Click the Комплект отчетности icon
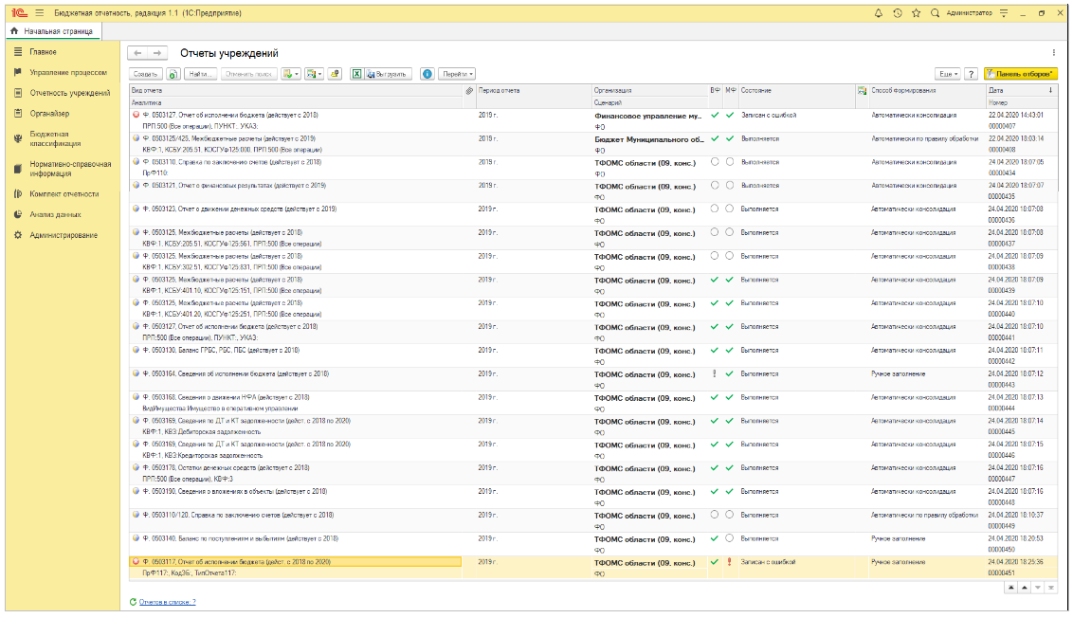The image size is (1073, 618). (18, 193)
